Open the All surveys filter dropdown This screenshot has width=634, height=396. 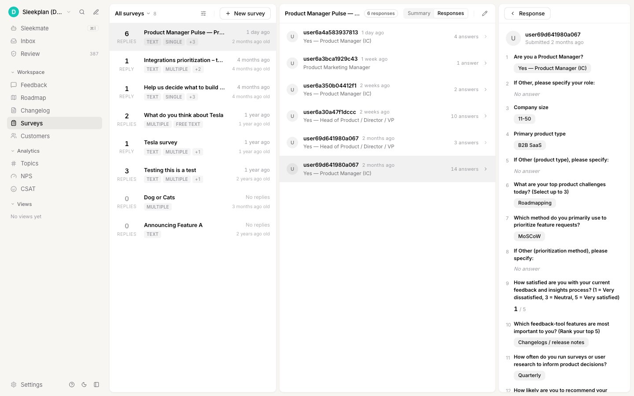(133, 14)
